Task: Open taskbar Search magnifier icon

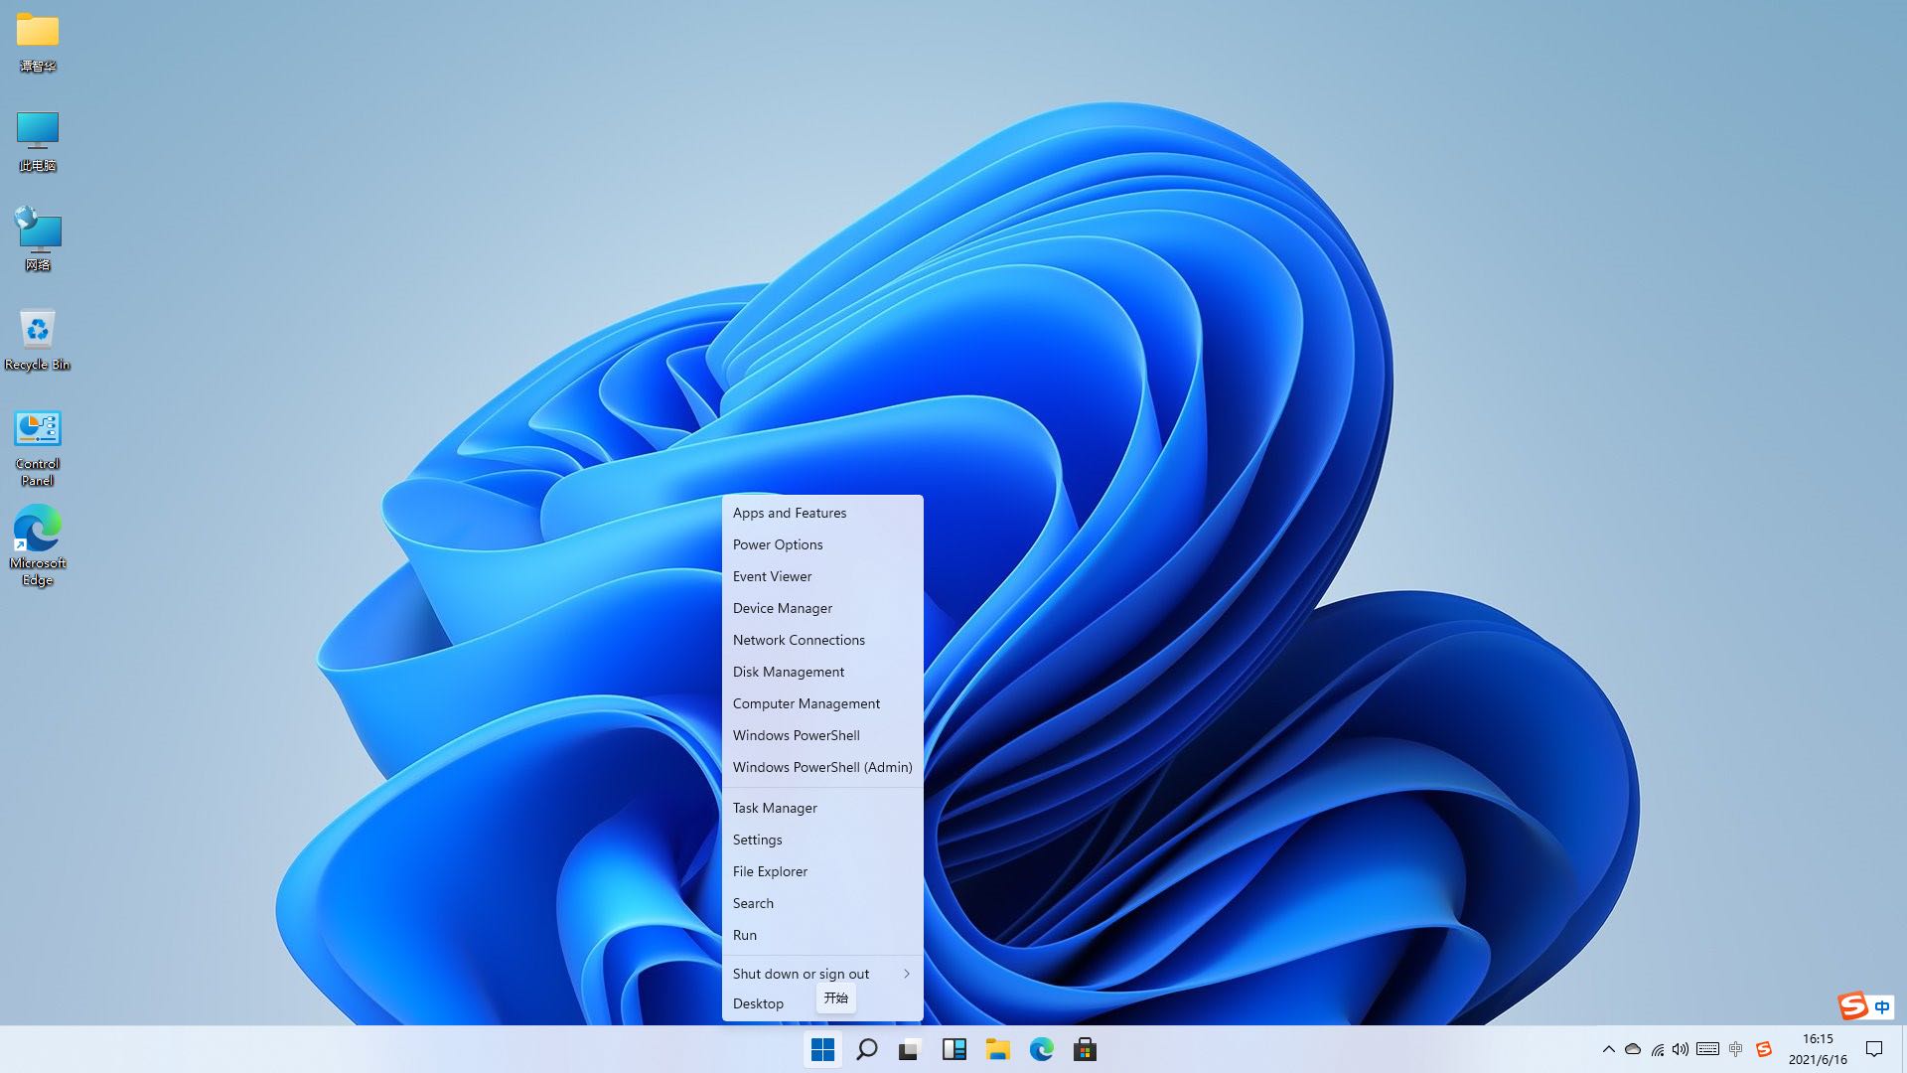Action: 866,1049
